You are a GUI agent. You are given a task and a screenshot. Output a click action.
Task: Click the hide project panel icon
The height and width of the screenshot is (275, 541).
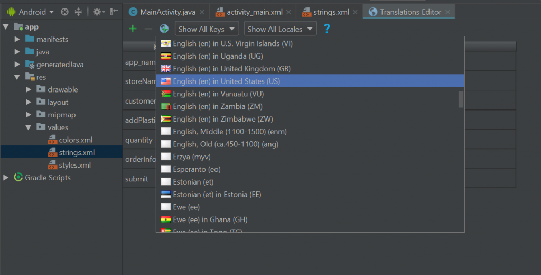pos(114,12)
